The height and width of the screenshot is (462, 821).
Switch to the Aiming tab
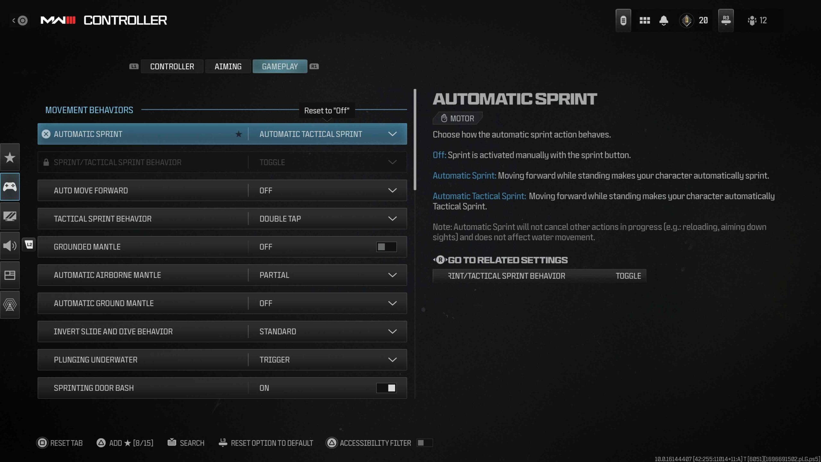228,66
